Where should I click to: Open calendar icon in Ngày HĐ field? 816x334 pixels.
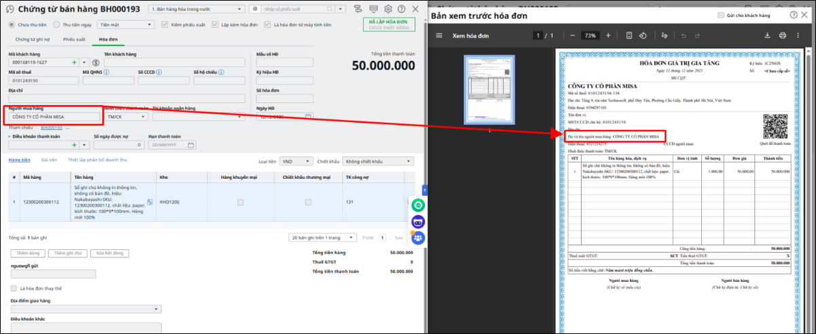point(309,117)
